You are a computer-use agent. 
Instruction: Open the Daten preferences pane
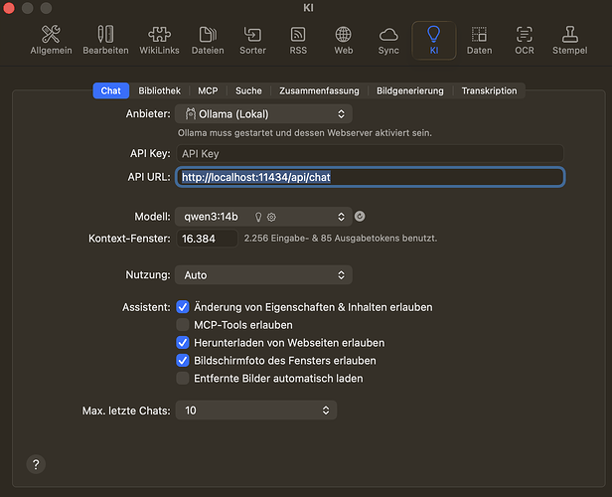479,41
